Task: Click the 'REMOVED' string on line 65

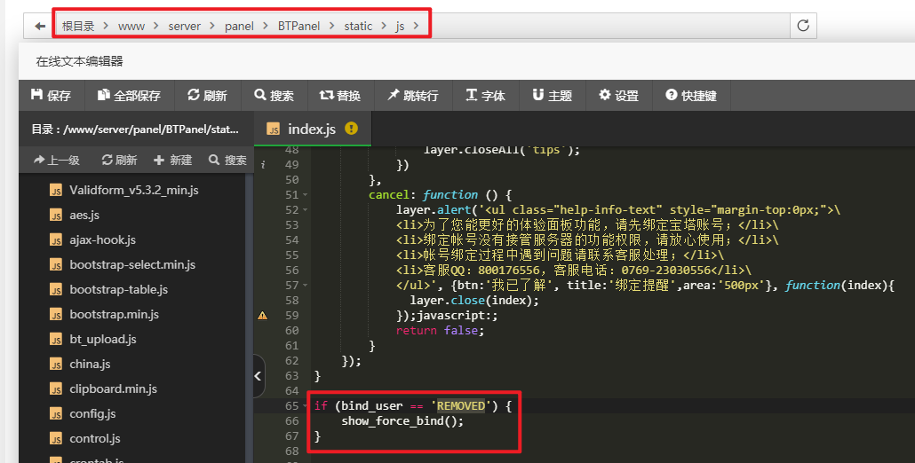Action: [x=460, y=406]
